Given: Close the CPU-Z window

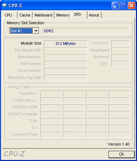Looking at the screenshot, I should coord(131,6).
